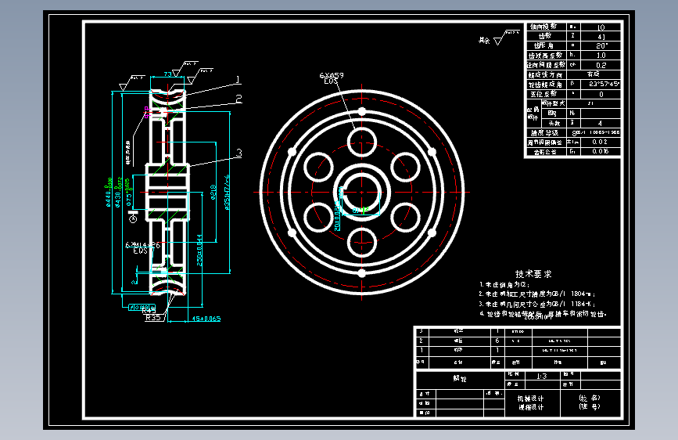Click the part callout number '3'
This screenshot has height=440, width=678.
click(239, 153)
